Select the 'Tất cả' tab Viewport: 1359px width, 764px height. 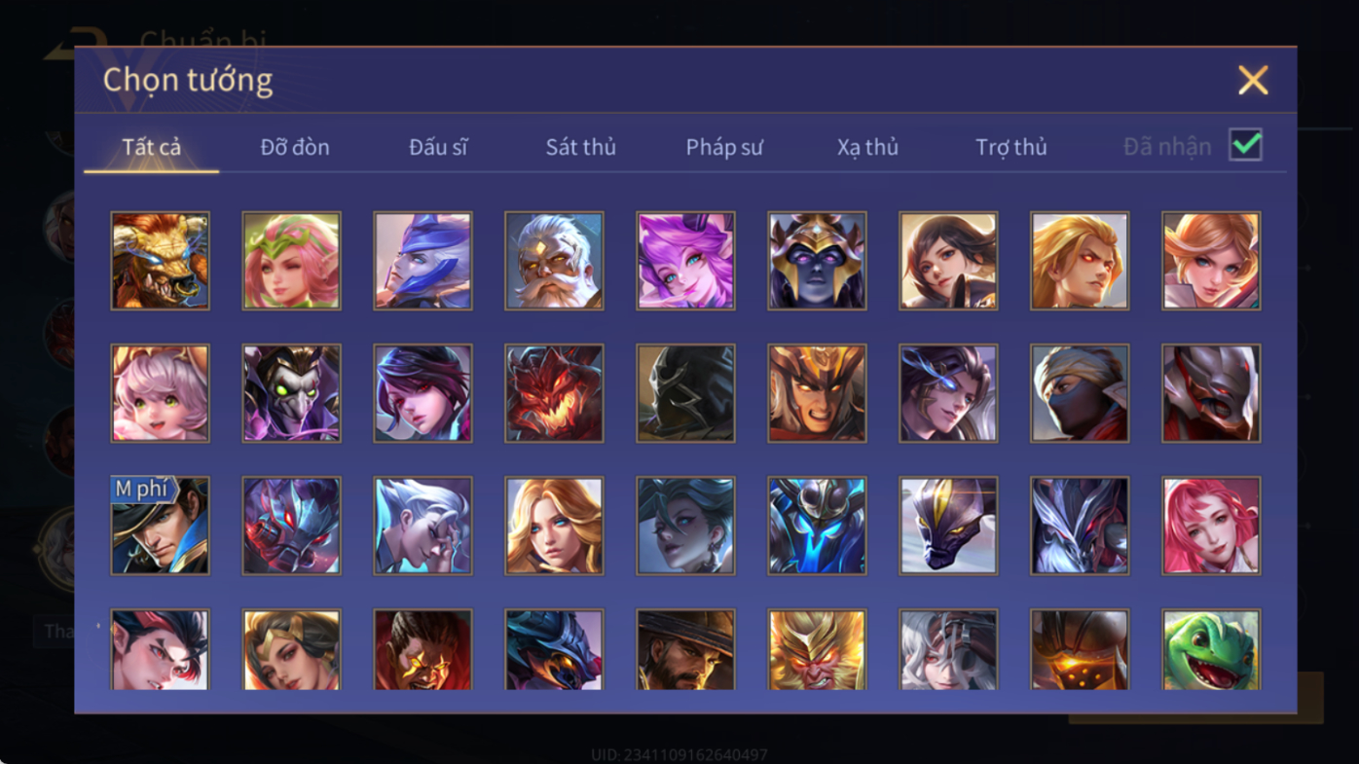(x=151, y=147)
